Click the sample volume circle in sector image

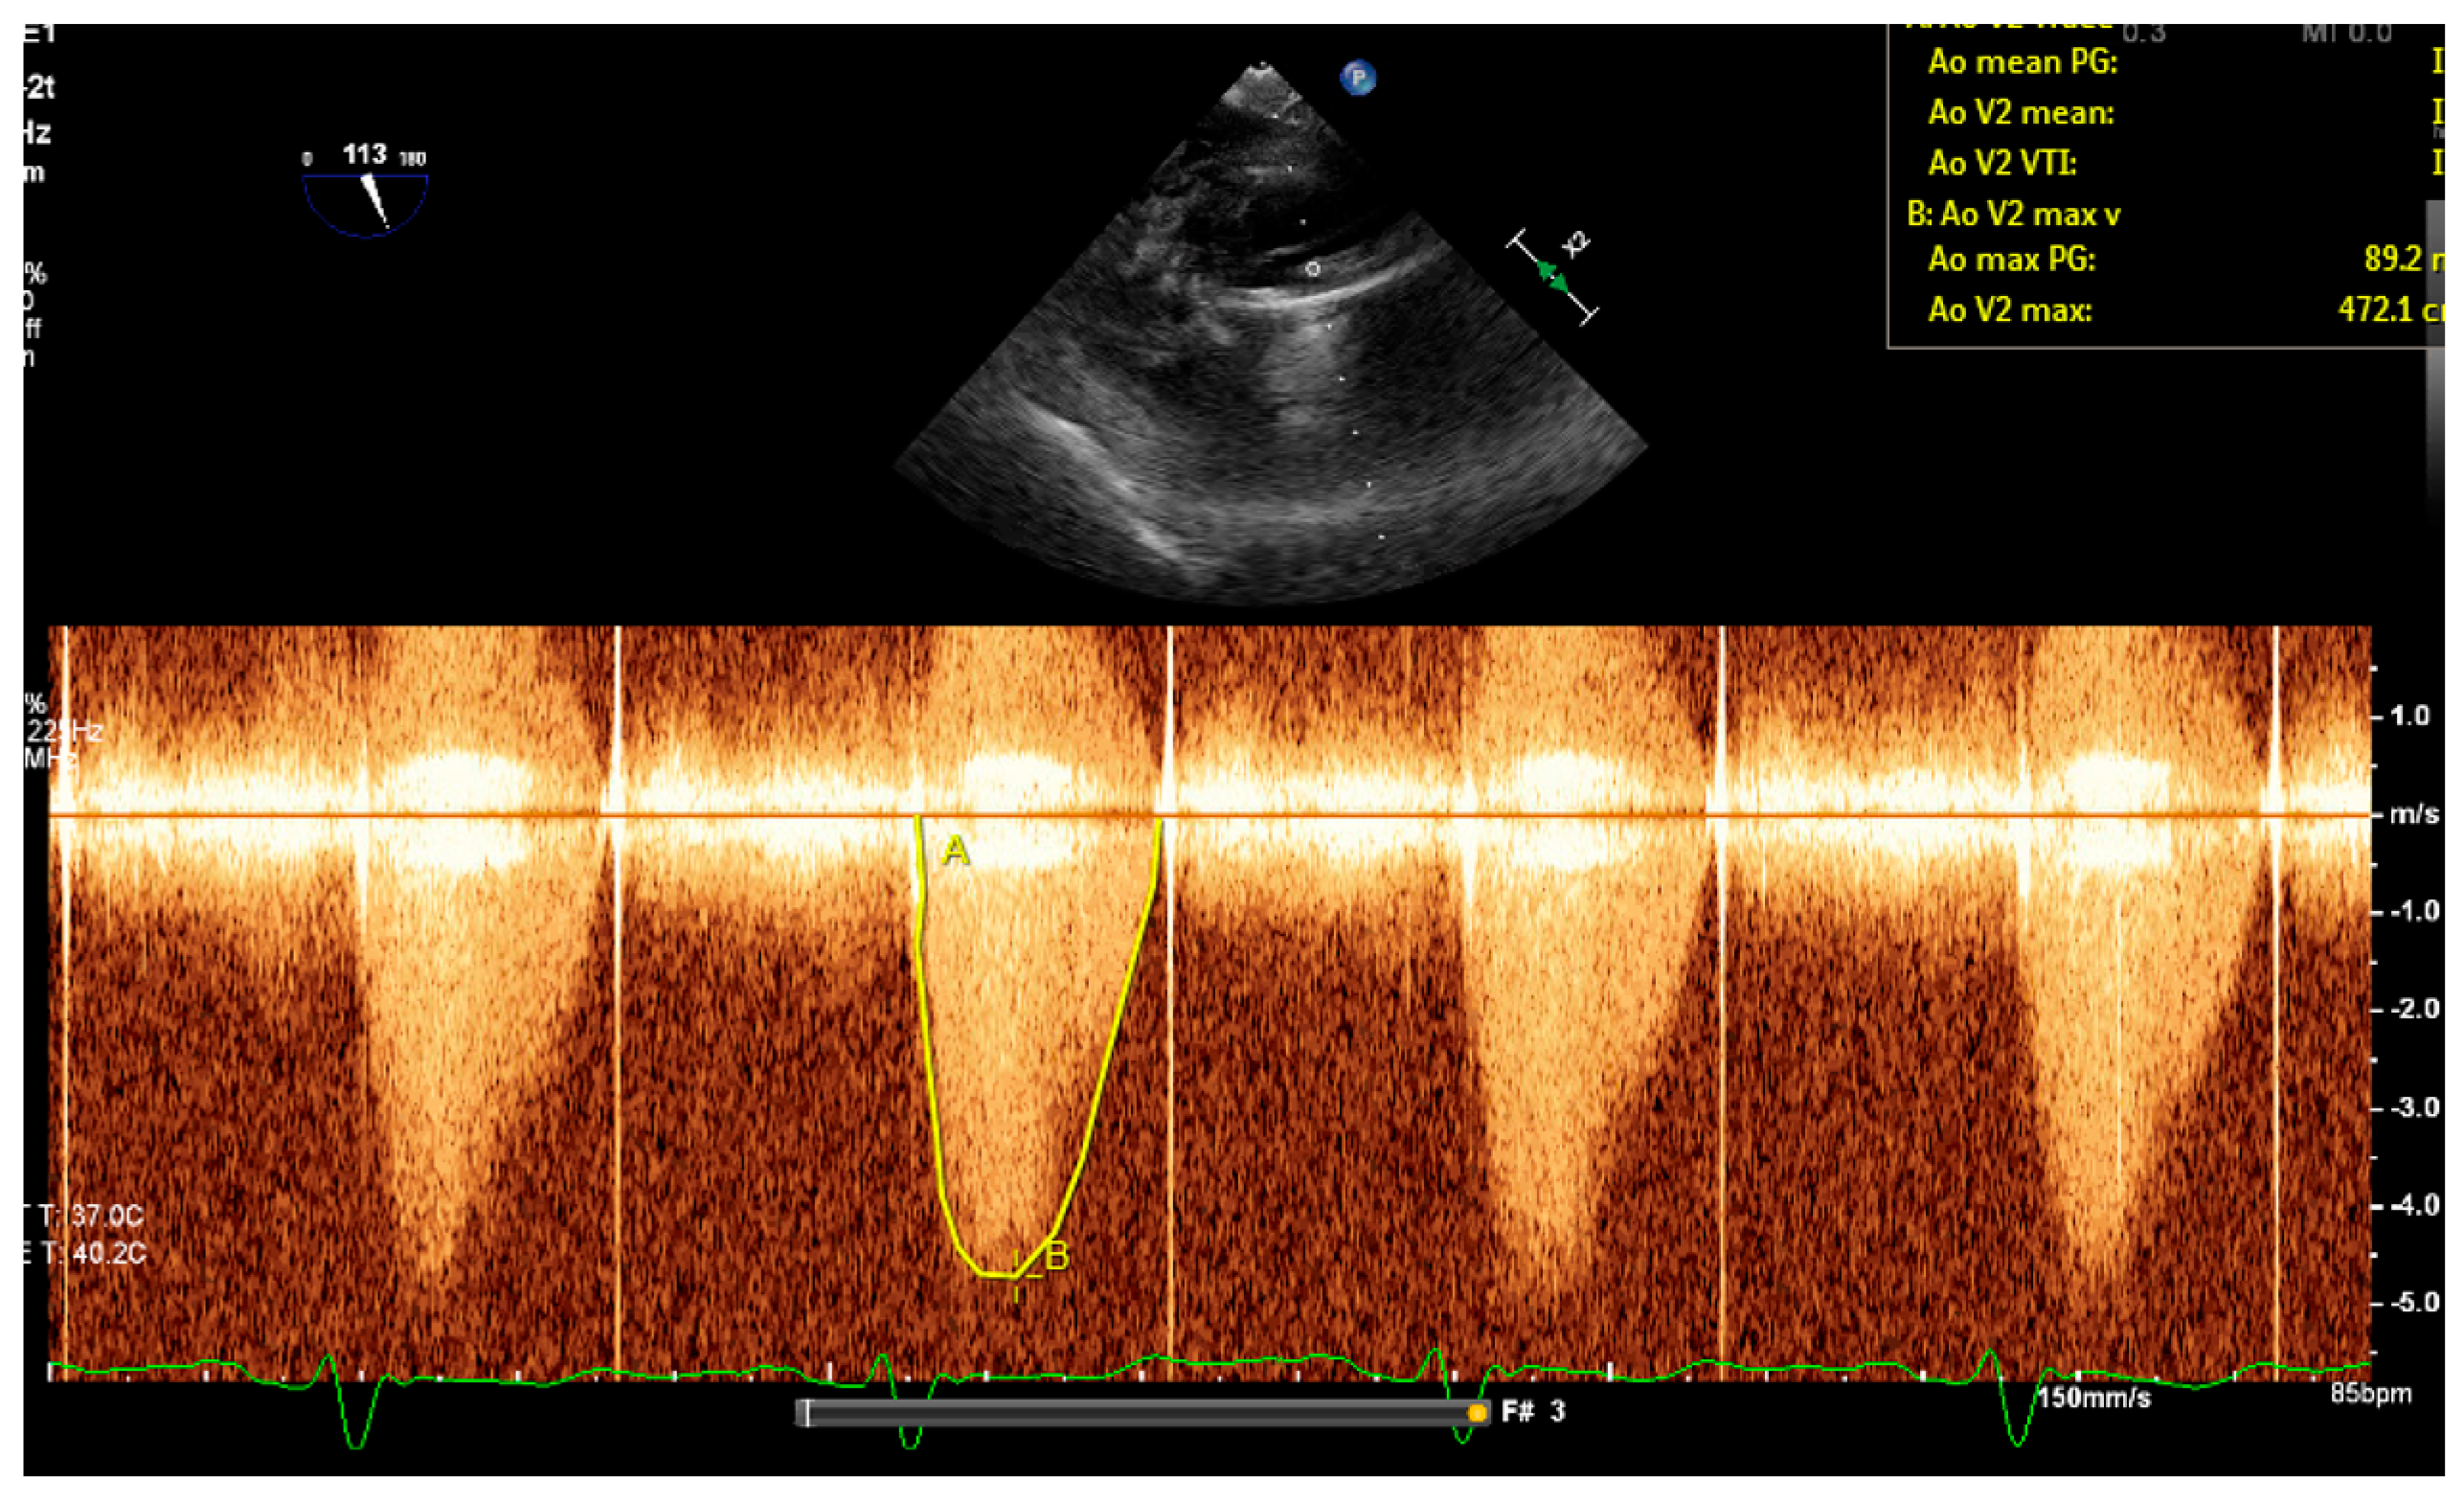pos(1313,269)
